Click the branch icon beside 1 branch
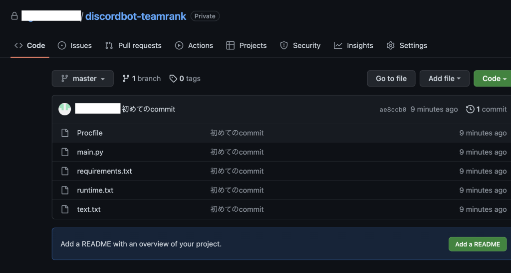511x273 pixels. (126, 79)
